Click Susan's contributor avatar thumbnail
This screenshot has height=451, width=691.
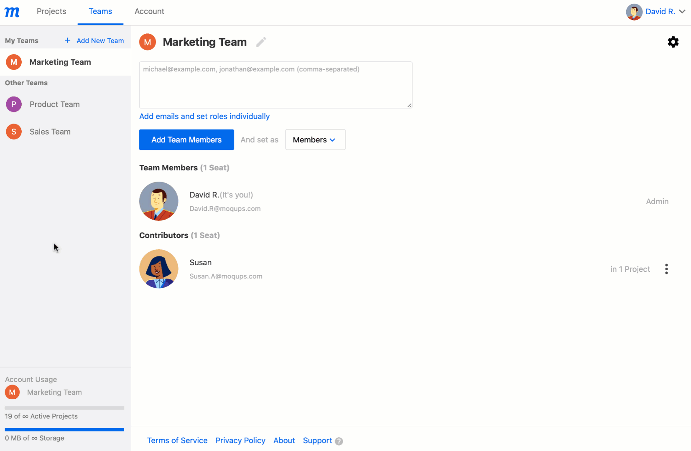(159, 269)
